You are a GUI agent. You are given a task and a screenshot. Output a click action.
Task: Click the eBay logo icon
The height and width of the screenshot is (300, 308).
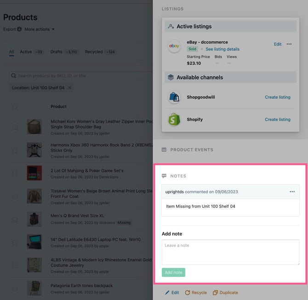coord(174,46)
